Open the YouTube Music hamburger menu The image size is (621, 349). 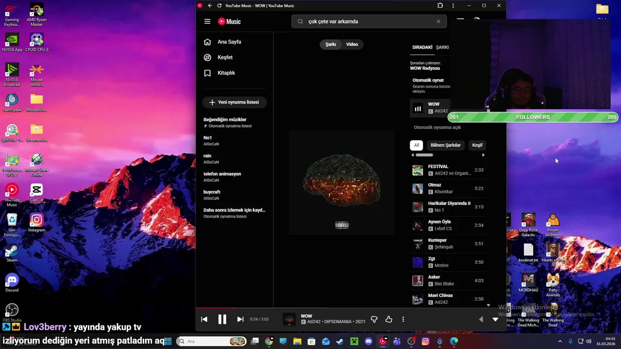(x=207, y=21)
